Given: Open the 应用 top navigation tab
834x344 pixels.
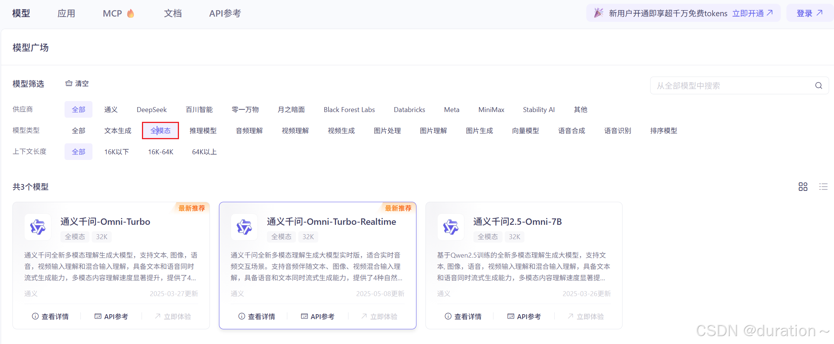Looking at the screenshot, I should click(x=66, y=14).
